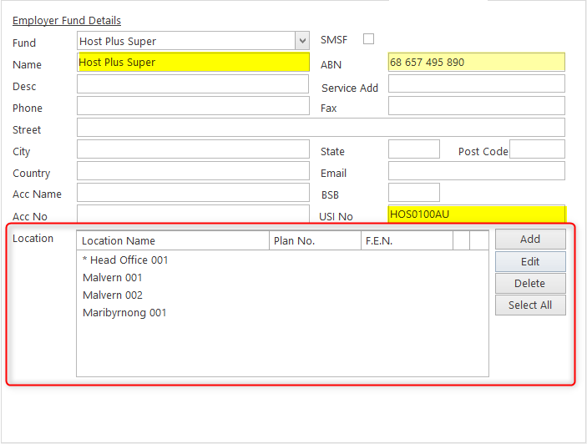This screenshot has height=444, width=587.
Task: Click the BSB input box
Action: click(x=413, y=193)
